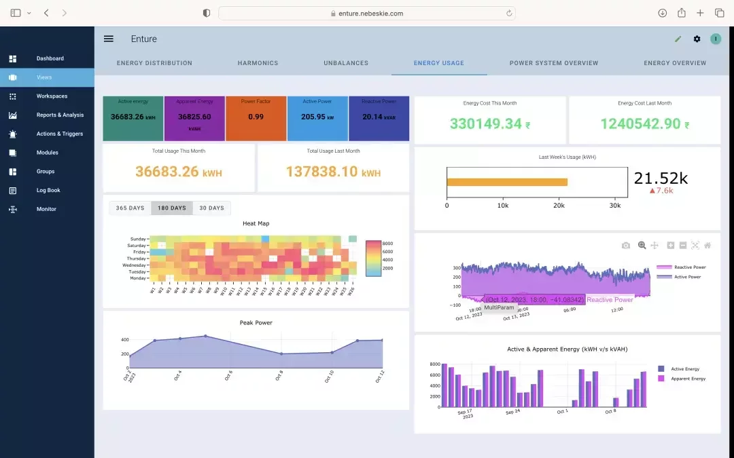The height and width of the screenshot is (458, 734).
Task: Click the autoscale icon on power chart
Action: tap(695, 246)
